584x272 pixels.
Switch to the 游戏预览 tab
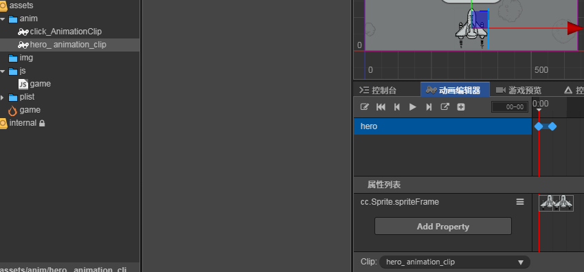(519, 90)
